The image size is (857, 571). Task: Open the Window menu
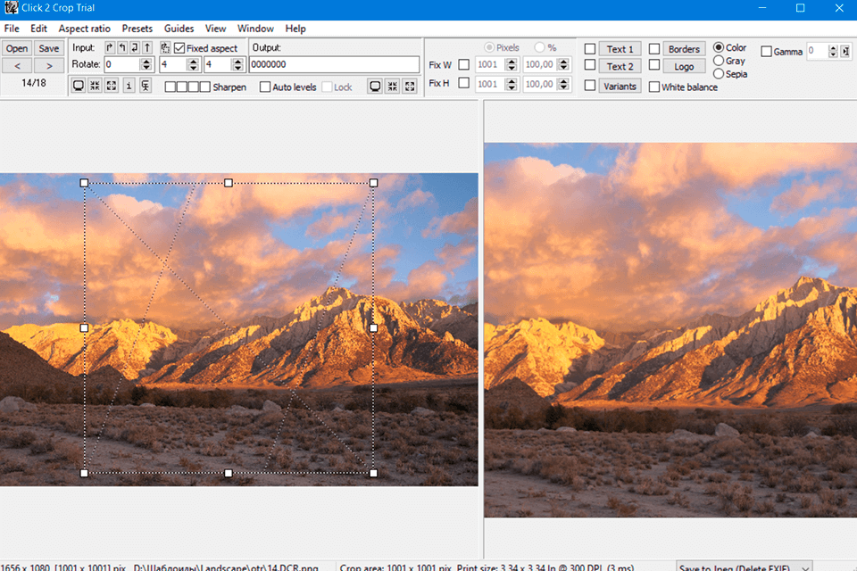point(255,29)
